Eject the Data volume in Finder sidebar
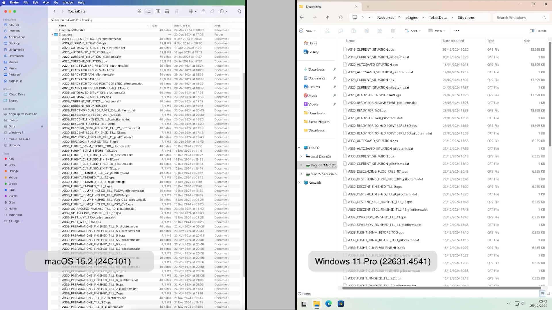This screenshot has height=310, width=552. pos(42,127)
